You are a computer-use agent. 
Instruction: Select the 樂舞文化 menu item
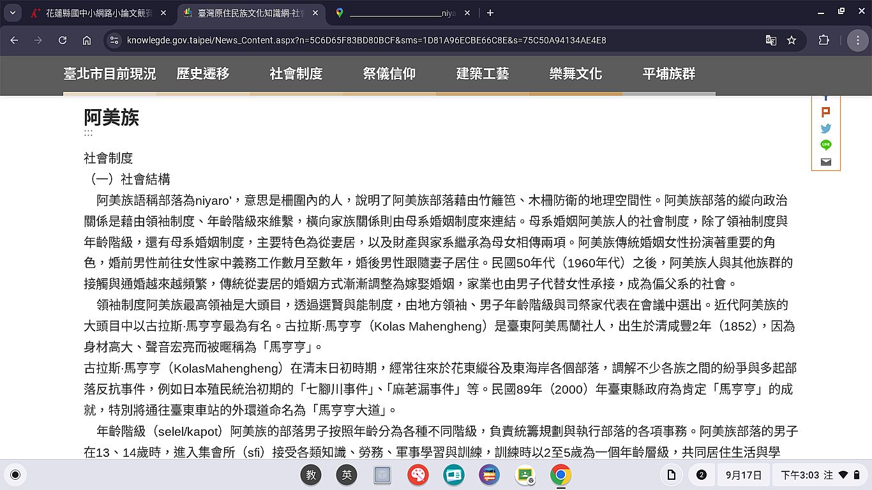pos(575,74)
